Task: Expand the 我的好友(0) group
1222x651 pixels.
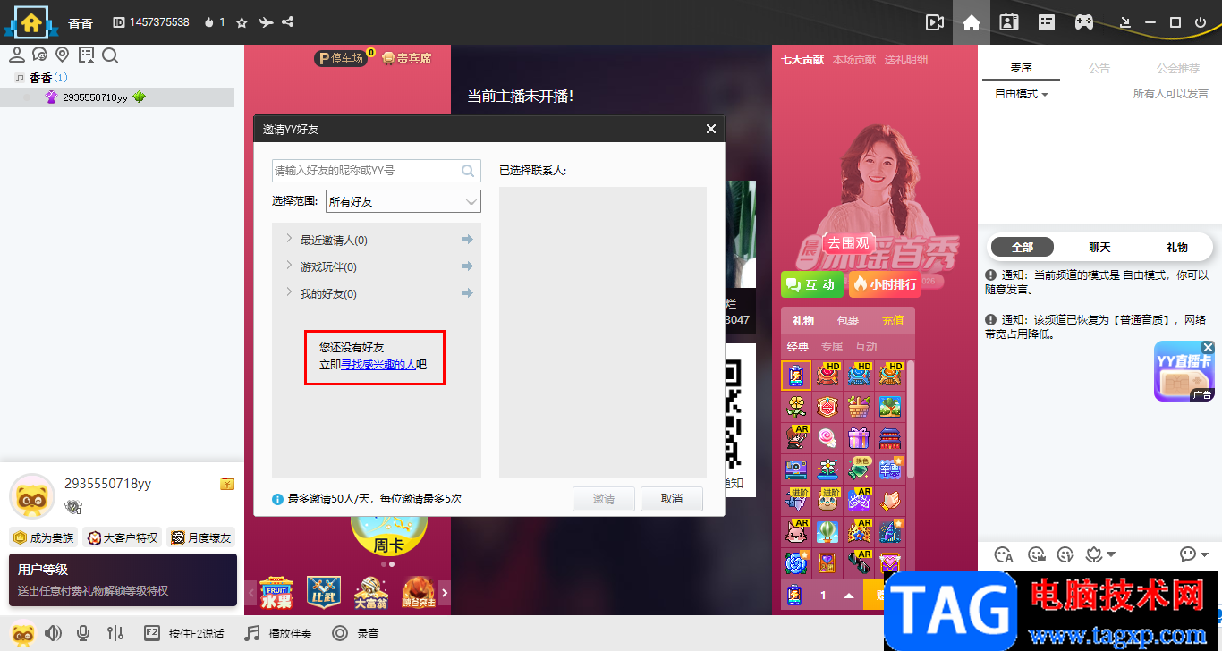Action: pos(289,292)
